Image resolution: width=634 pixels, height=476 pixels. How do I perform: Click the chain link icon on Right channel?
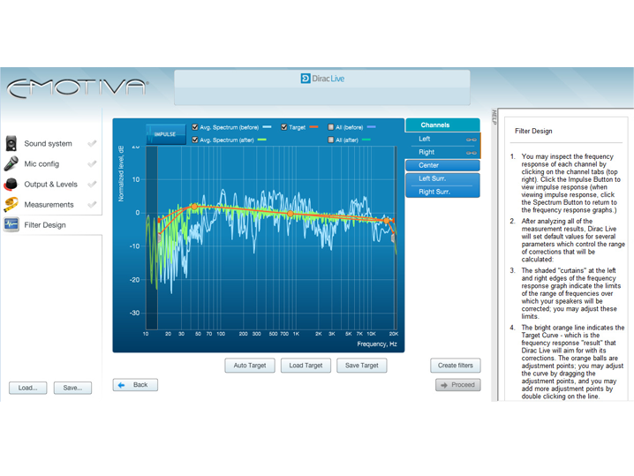click(x=471, y=153)
